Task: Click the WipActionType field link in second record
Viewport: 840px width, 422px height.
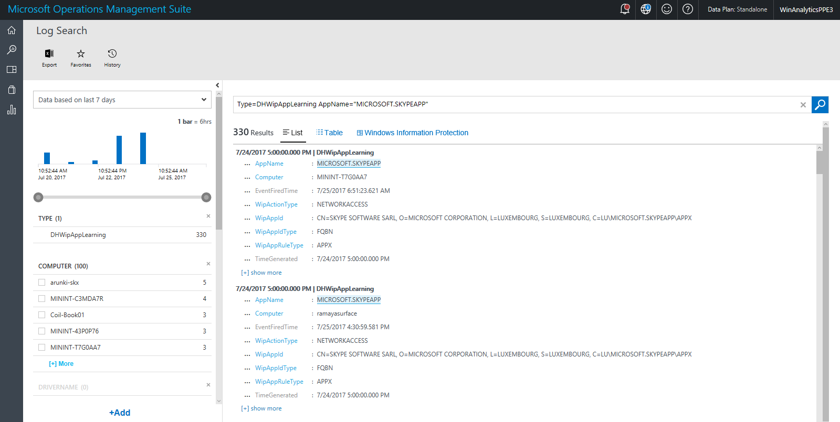Action: [276, 341]
